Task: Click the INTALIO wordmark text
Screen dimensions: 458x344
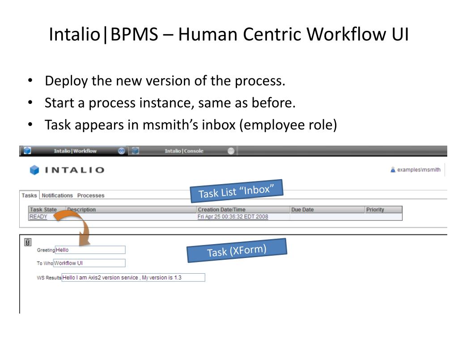Action: (x=75, y=170)
